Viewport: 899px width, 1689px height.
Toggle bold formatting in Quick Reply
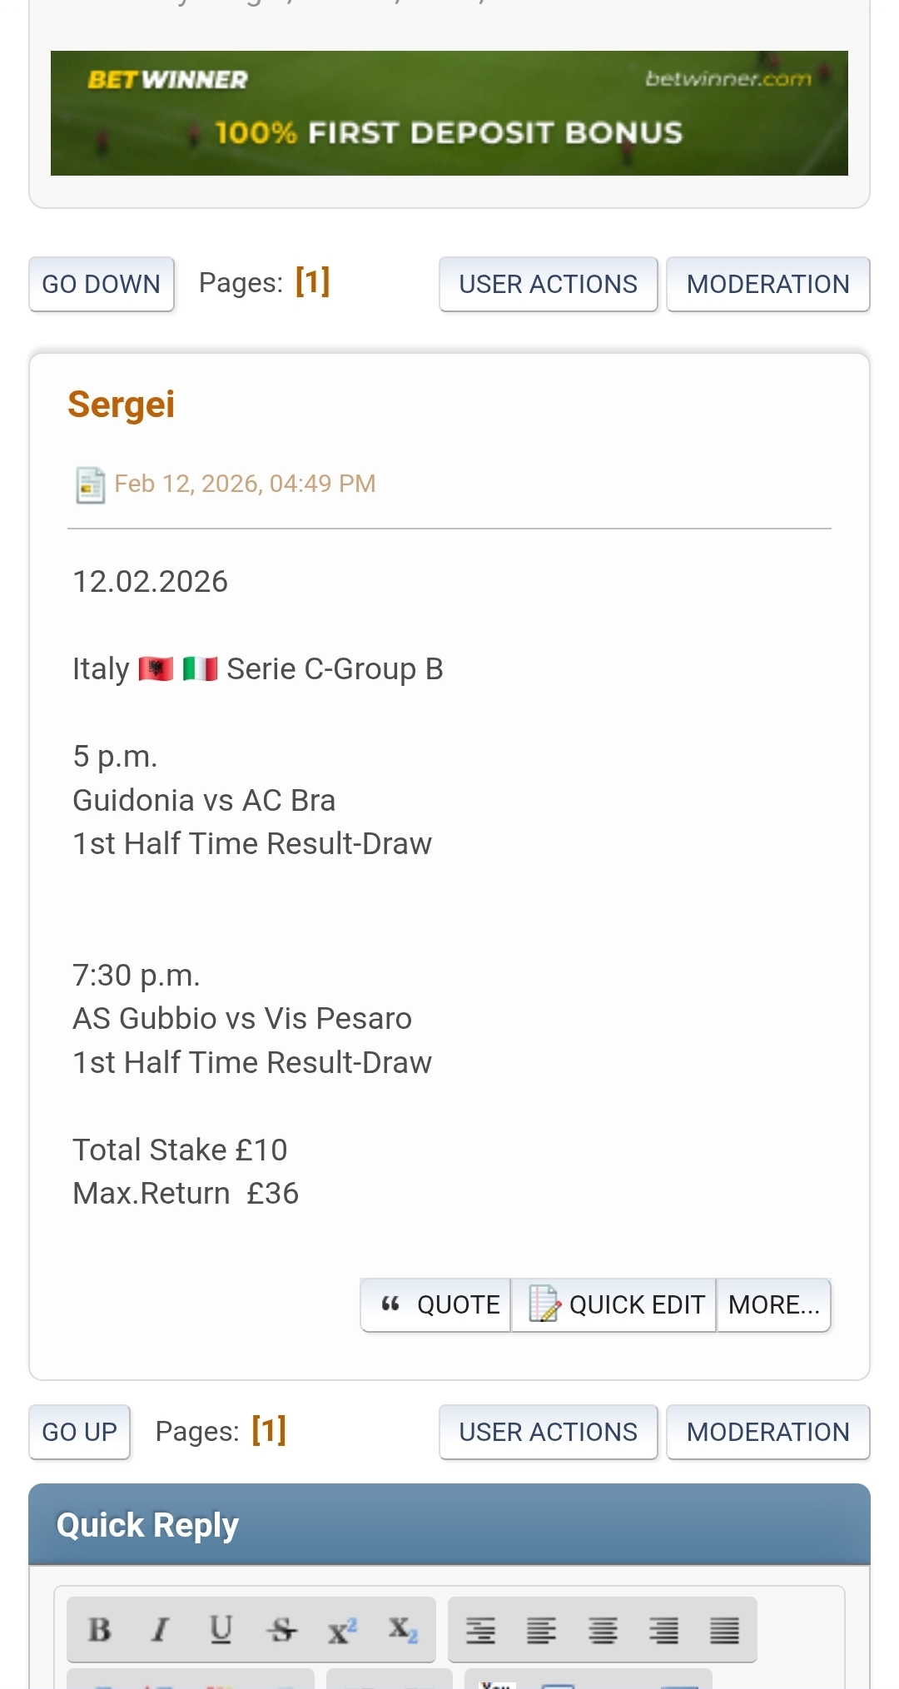[x=100, y=1629]
